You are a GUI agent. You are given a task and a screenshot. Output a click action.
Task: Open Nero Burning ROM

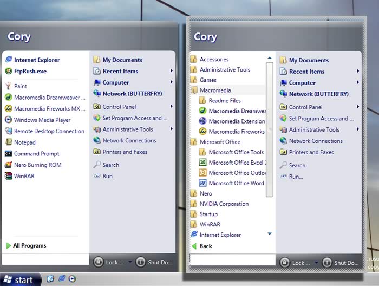point(34,165)
